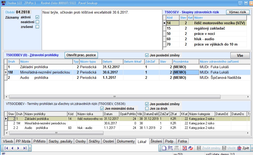Open the navigation toolbar dropdown arrow
253x155 pixels.
30,148
